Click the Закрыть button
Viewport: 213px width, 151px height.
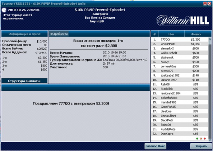point(201,146)
